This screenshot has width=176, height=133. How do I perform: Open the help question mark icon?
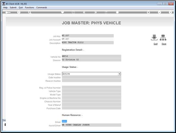tap(19, 12)
